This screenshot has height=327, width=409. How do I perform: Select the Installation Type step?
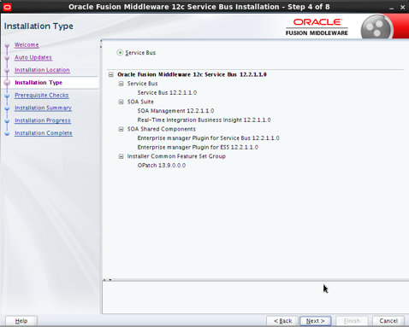point(39,83)
